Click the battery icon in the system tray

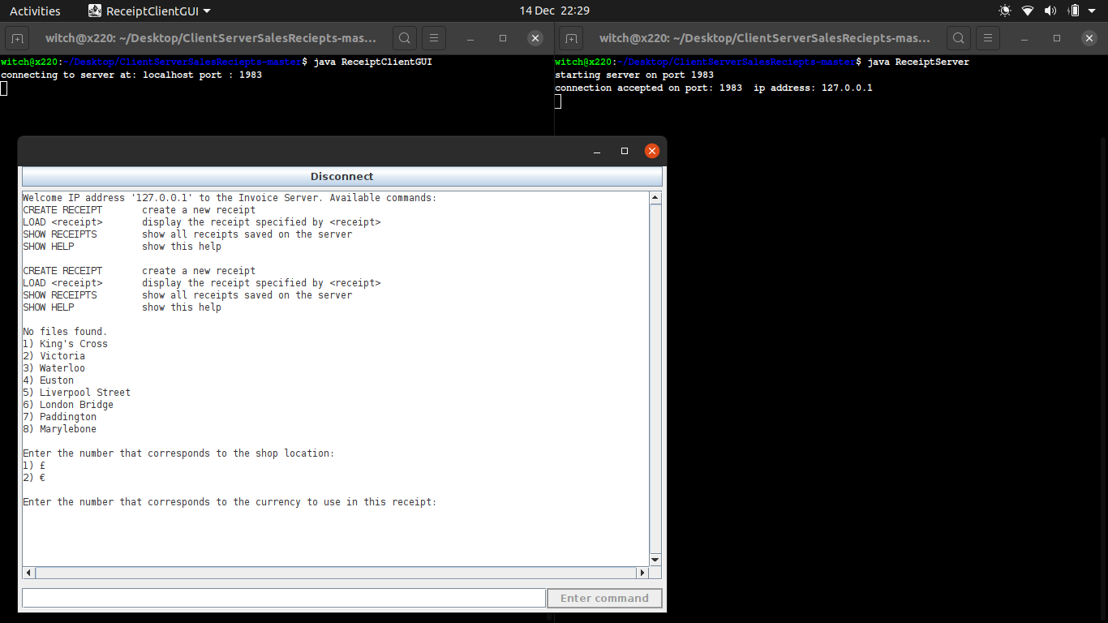point(1074,11)
